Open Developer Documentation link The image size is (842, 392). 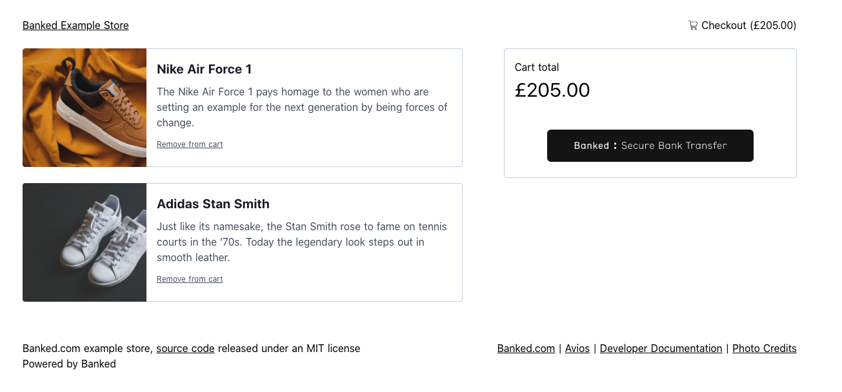pyautogui.click(x=661, y=349)
